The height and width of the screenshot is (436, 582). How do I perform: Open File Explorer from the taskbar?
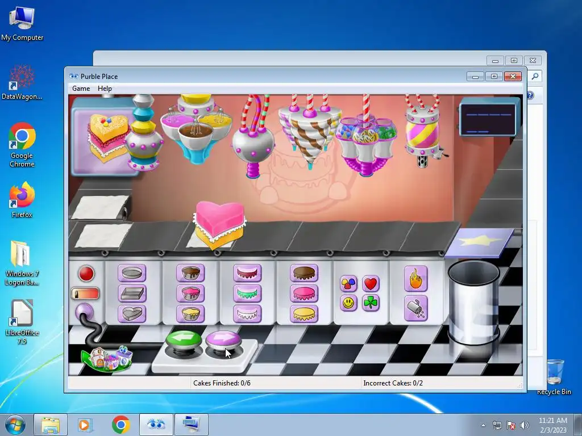(x=51, y=425)
